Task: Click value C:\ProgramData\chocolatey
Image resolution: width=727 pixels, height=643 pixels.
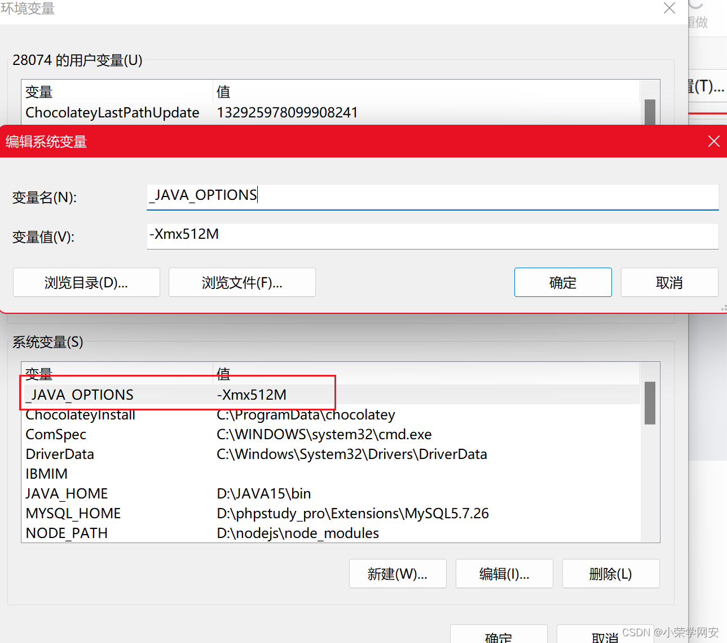Action: pos(306,414)
